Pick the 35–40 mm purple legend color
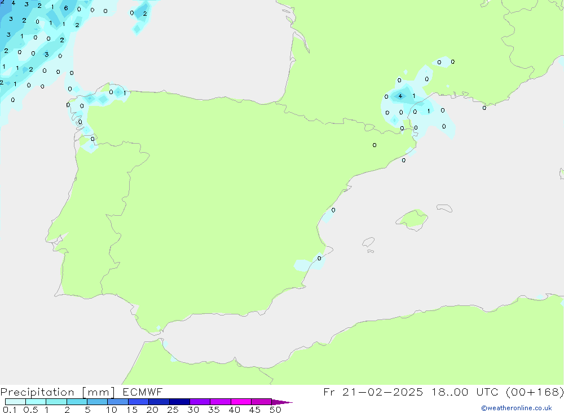 (220, 402)
